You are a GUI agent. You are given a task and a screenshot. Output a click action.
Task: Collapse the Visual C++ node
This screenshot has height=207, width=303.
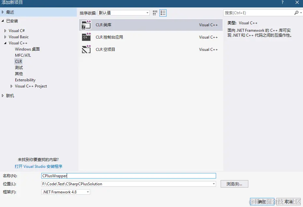[x=6, y=43]
